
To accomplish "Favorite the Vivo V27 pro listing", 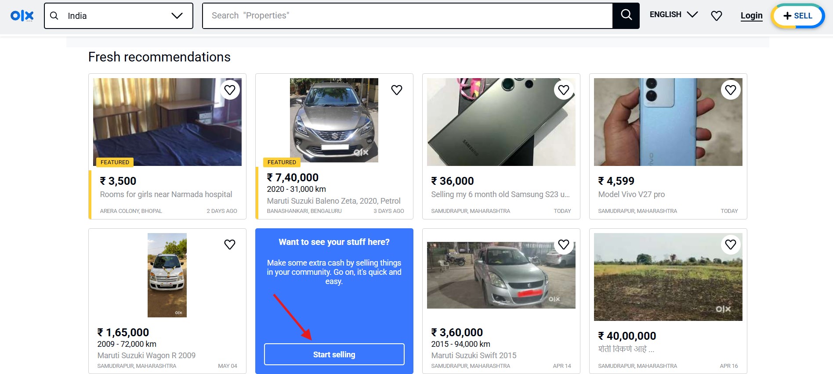I will pyautogui.click(x=731, y=90).
